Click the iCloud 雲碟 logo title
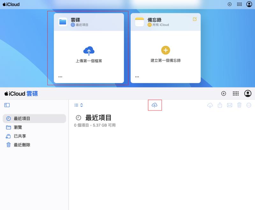 [x=21, y=94]
